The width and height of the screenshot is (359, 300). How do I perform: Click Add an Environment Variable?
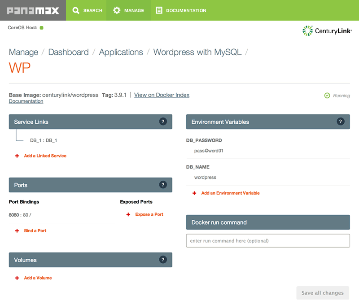tap(230, 193)
